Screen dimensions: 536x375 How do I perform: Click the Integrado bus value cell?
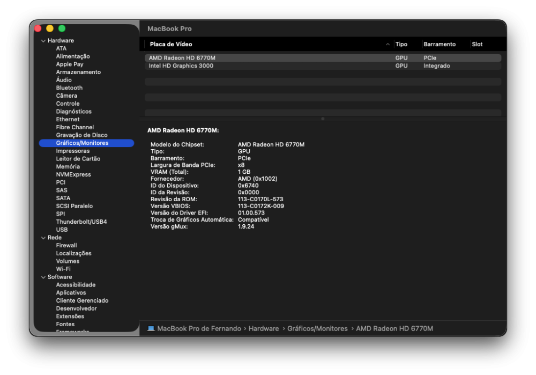(436, 66)
